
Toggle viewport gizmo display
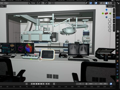91,3
